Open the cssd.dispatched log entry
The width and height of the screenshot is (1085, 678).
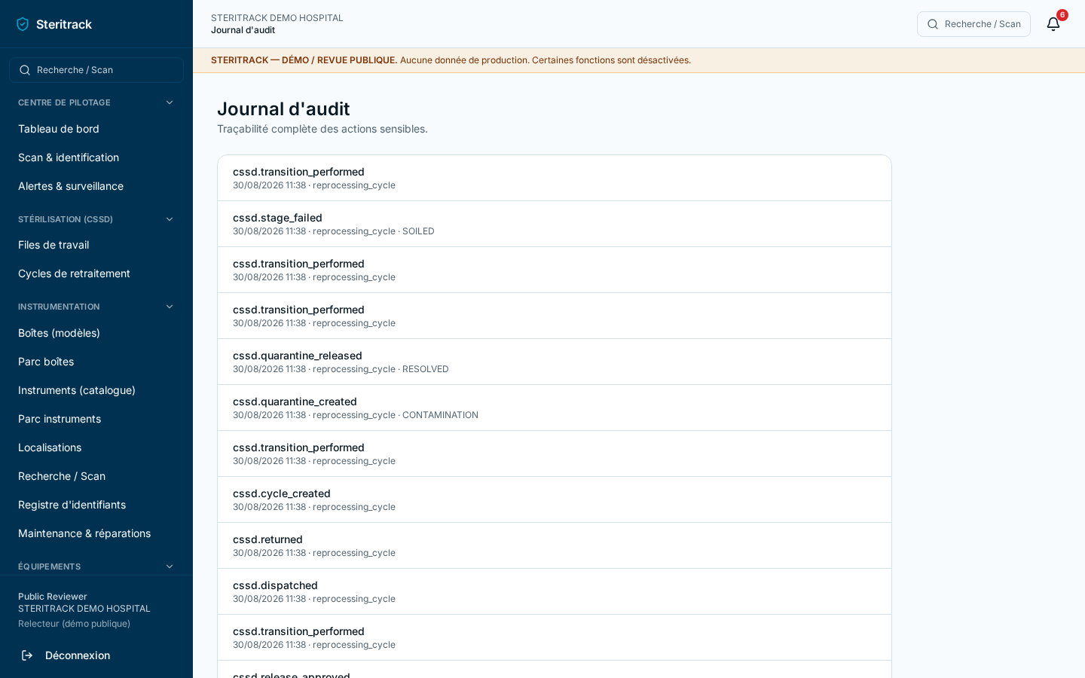[555, 591]
